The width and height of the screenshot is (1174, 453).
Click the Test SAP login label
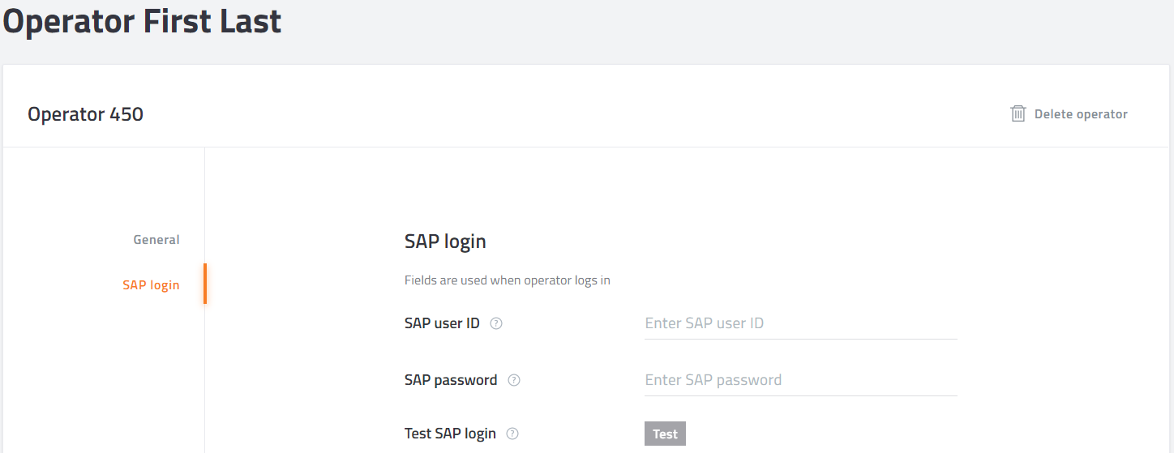click(450, 434)
